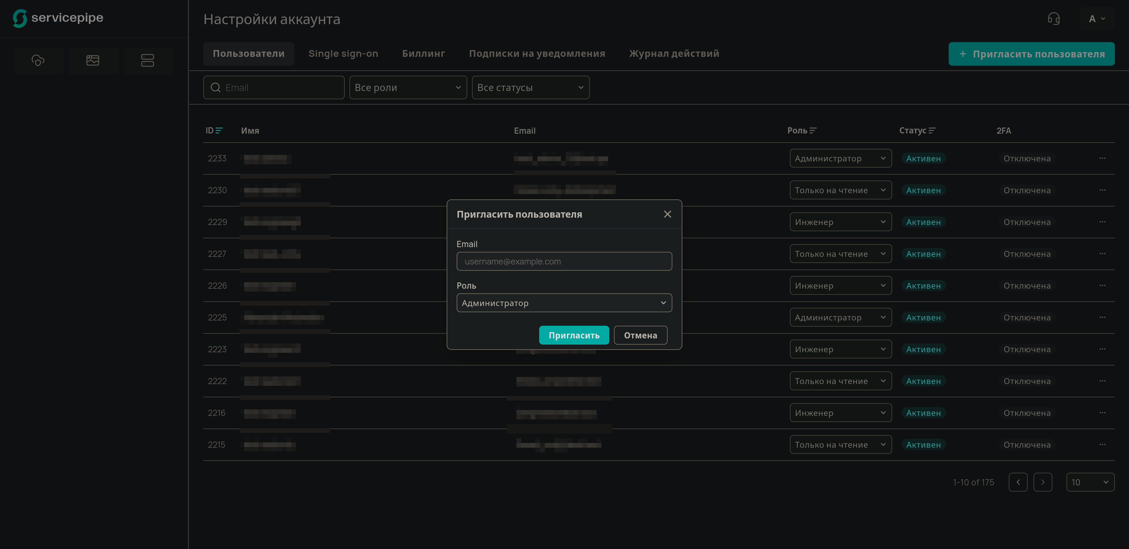Open the cloud icon in sidebar
This screenshot has height=549, width=1129.
[x=38, y=60]
